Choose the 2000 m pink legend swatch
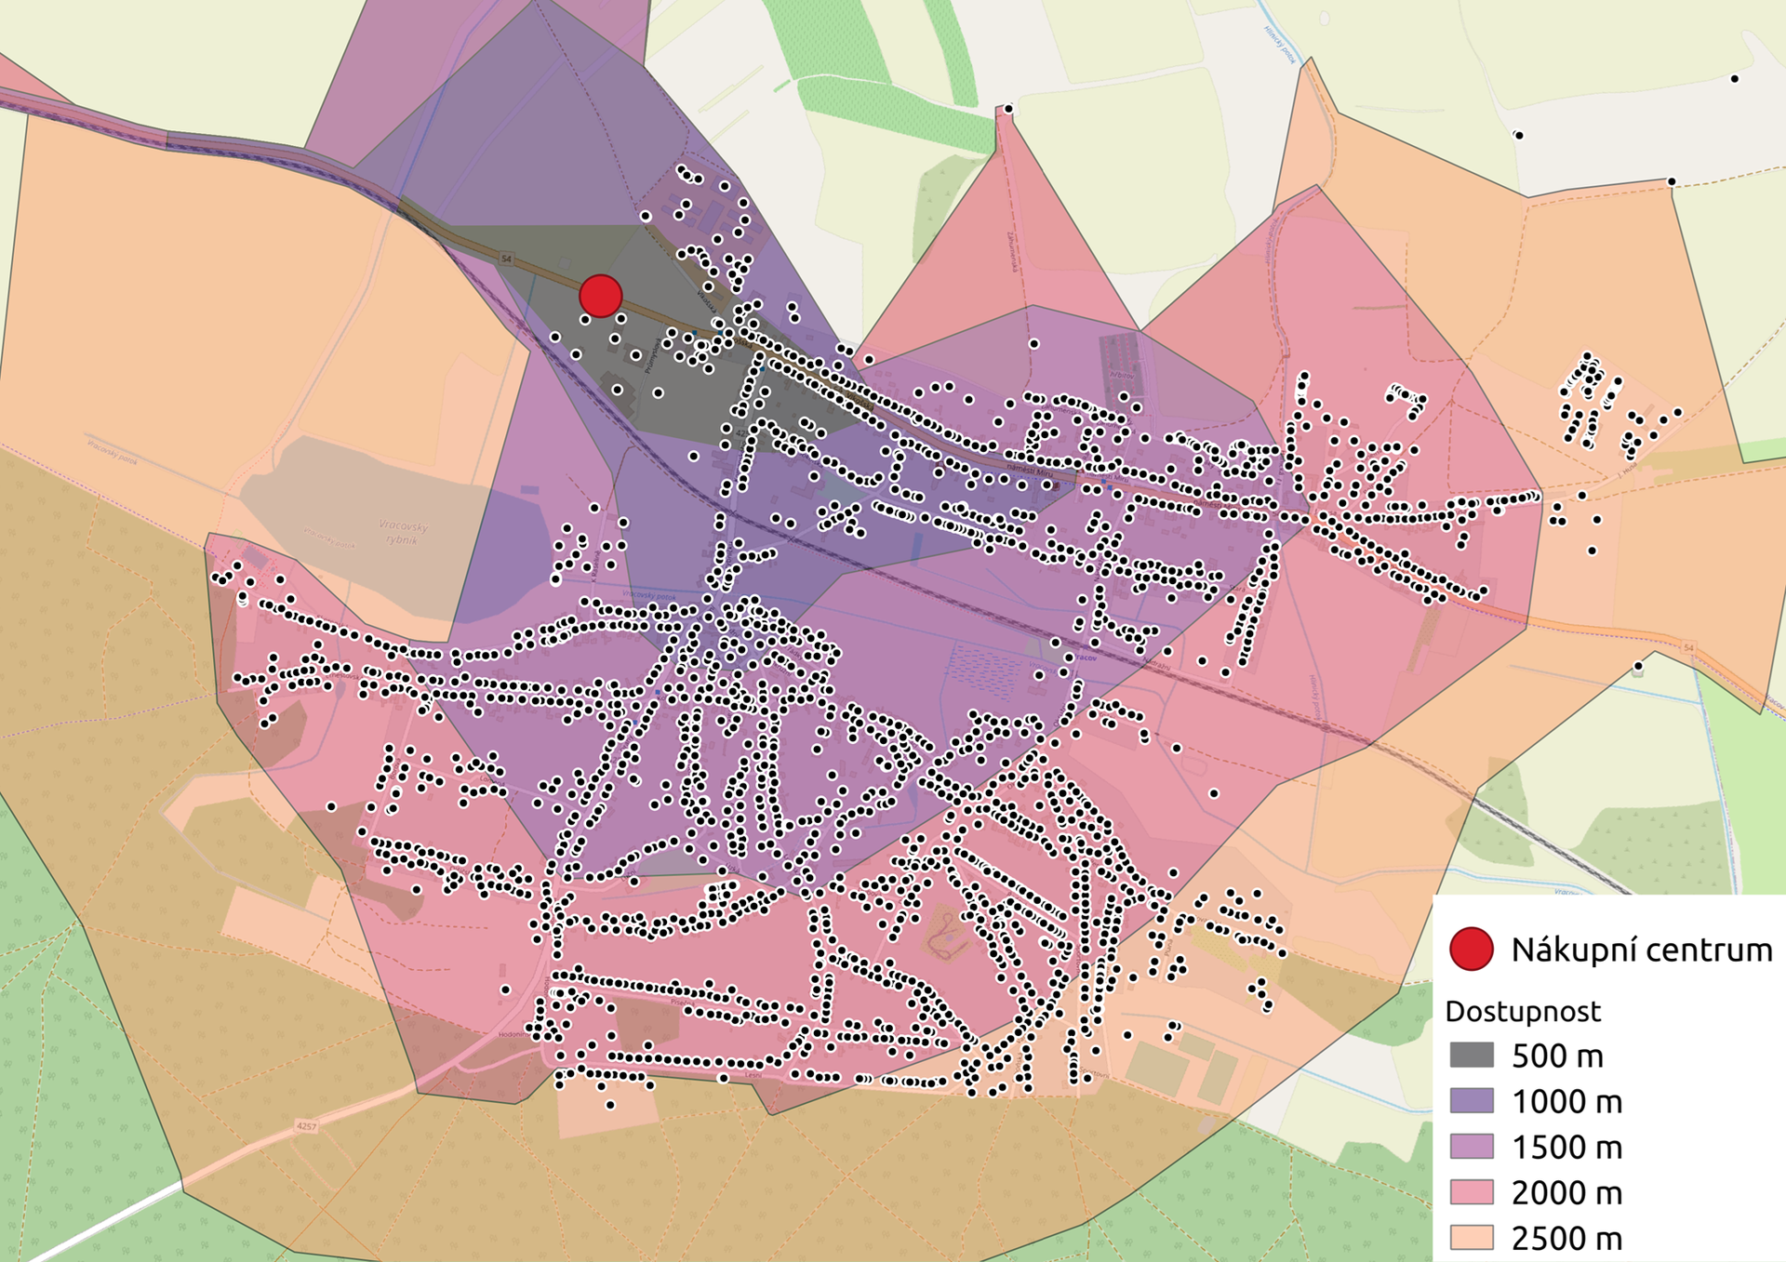This screenshot has width=1786, height=1262. point(1472,1191)
